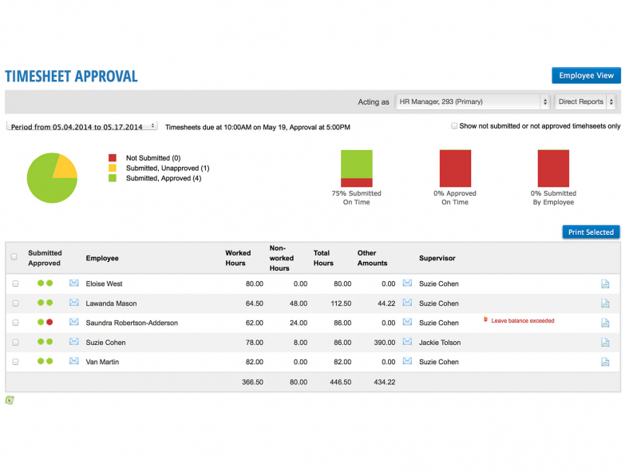629x472 pixels.
Task: Open the Period date range dropdown
Action: 82,126
